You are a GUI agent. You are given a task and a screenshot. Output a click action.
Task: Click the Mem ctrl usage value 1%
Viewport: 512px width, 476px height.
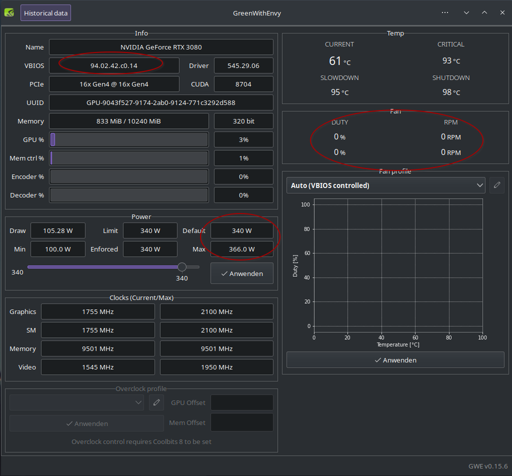[x=243, y=158]
